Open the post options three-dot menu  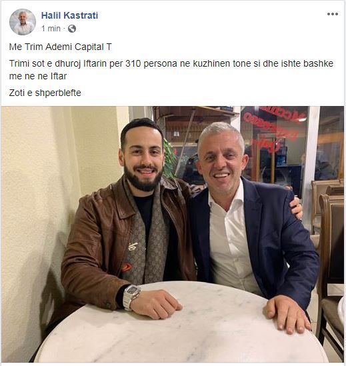pos(333,14)
